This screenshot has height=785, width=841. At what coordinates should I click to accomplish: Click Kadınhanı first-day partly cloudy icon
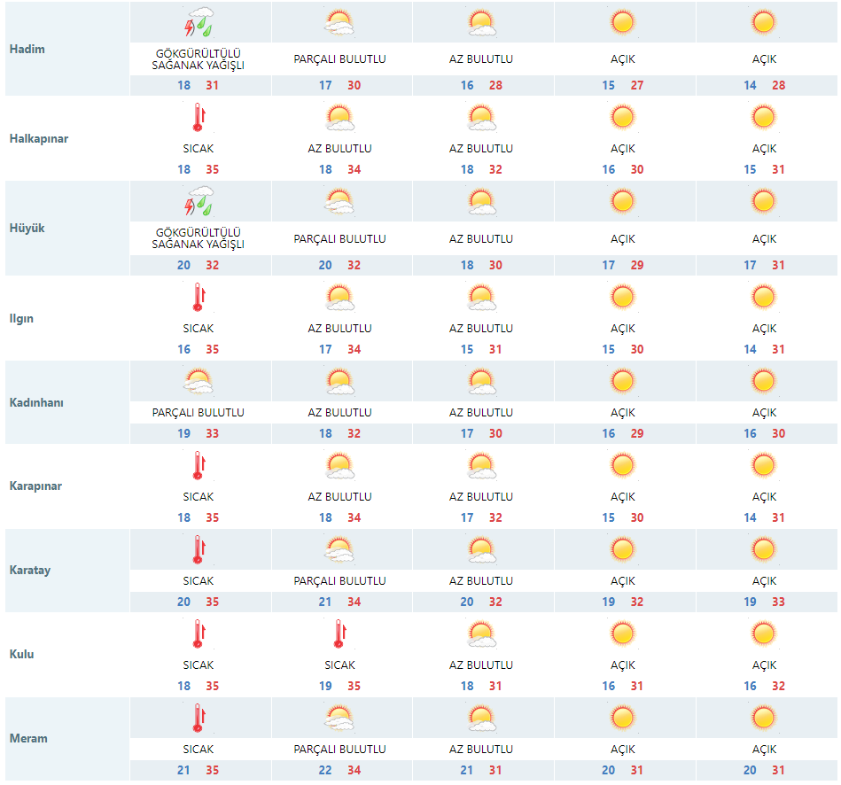(198, 381)
